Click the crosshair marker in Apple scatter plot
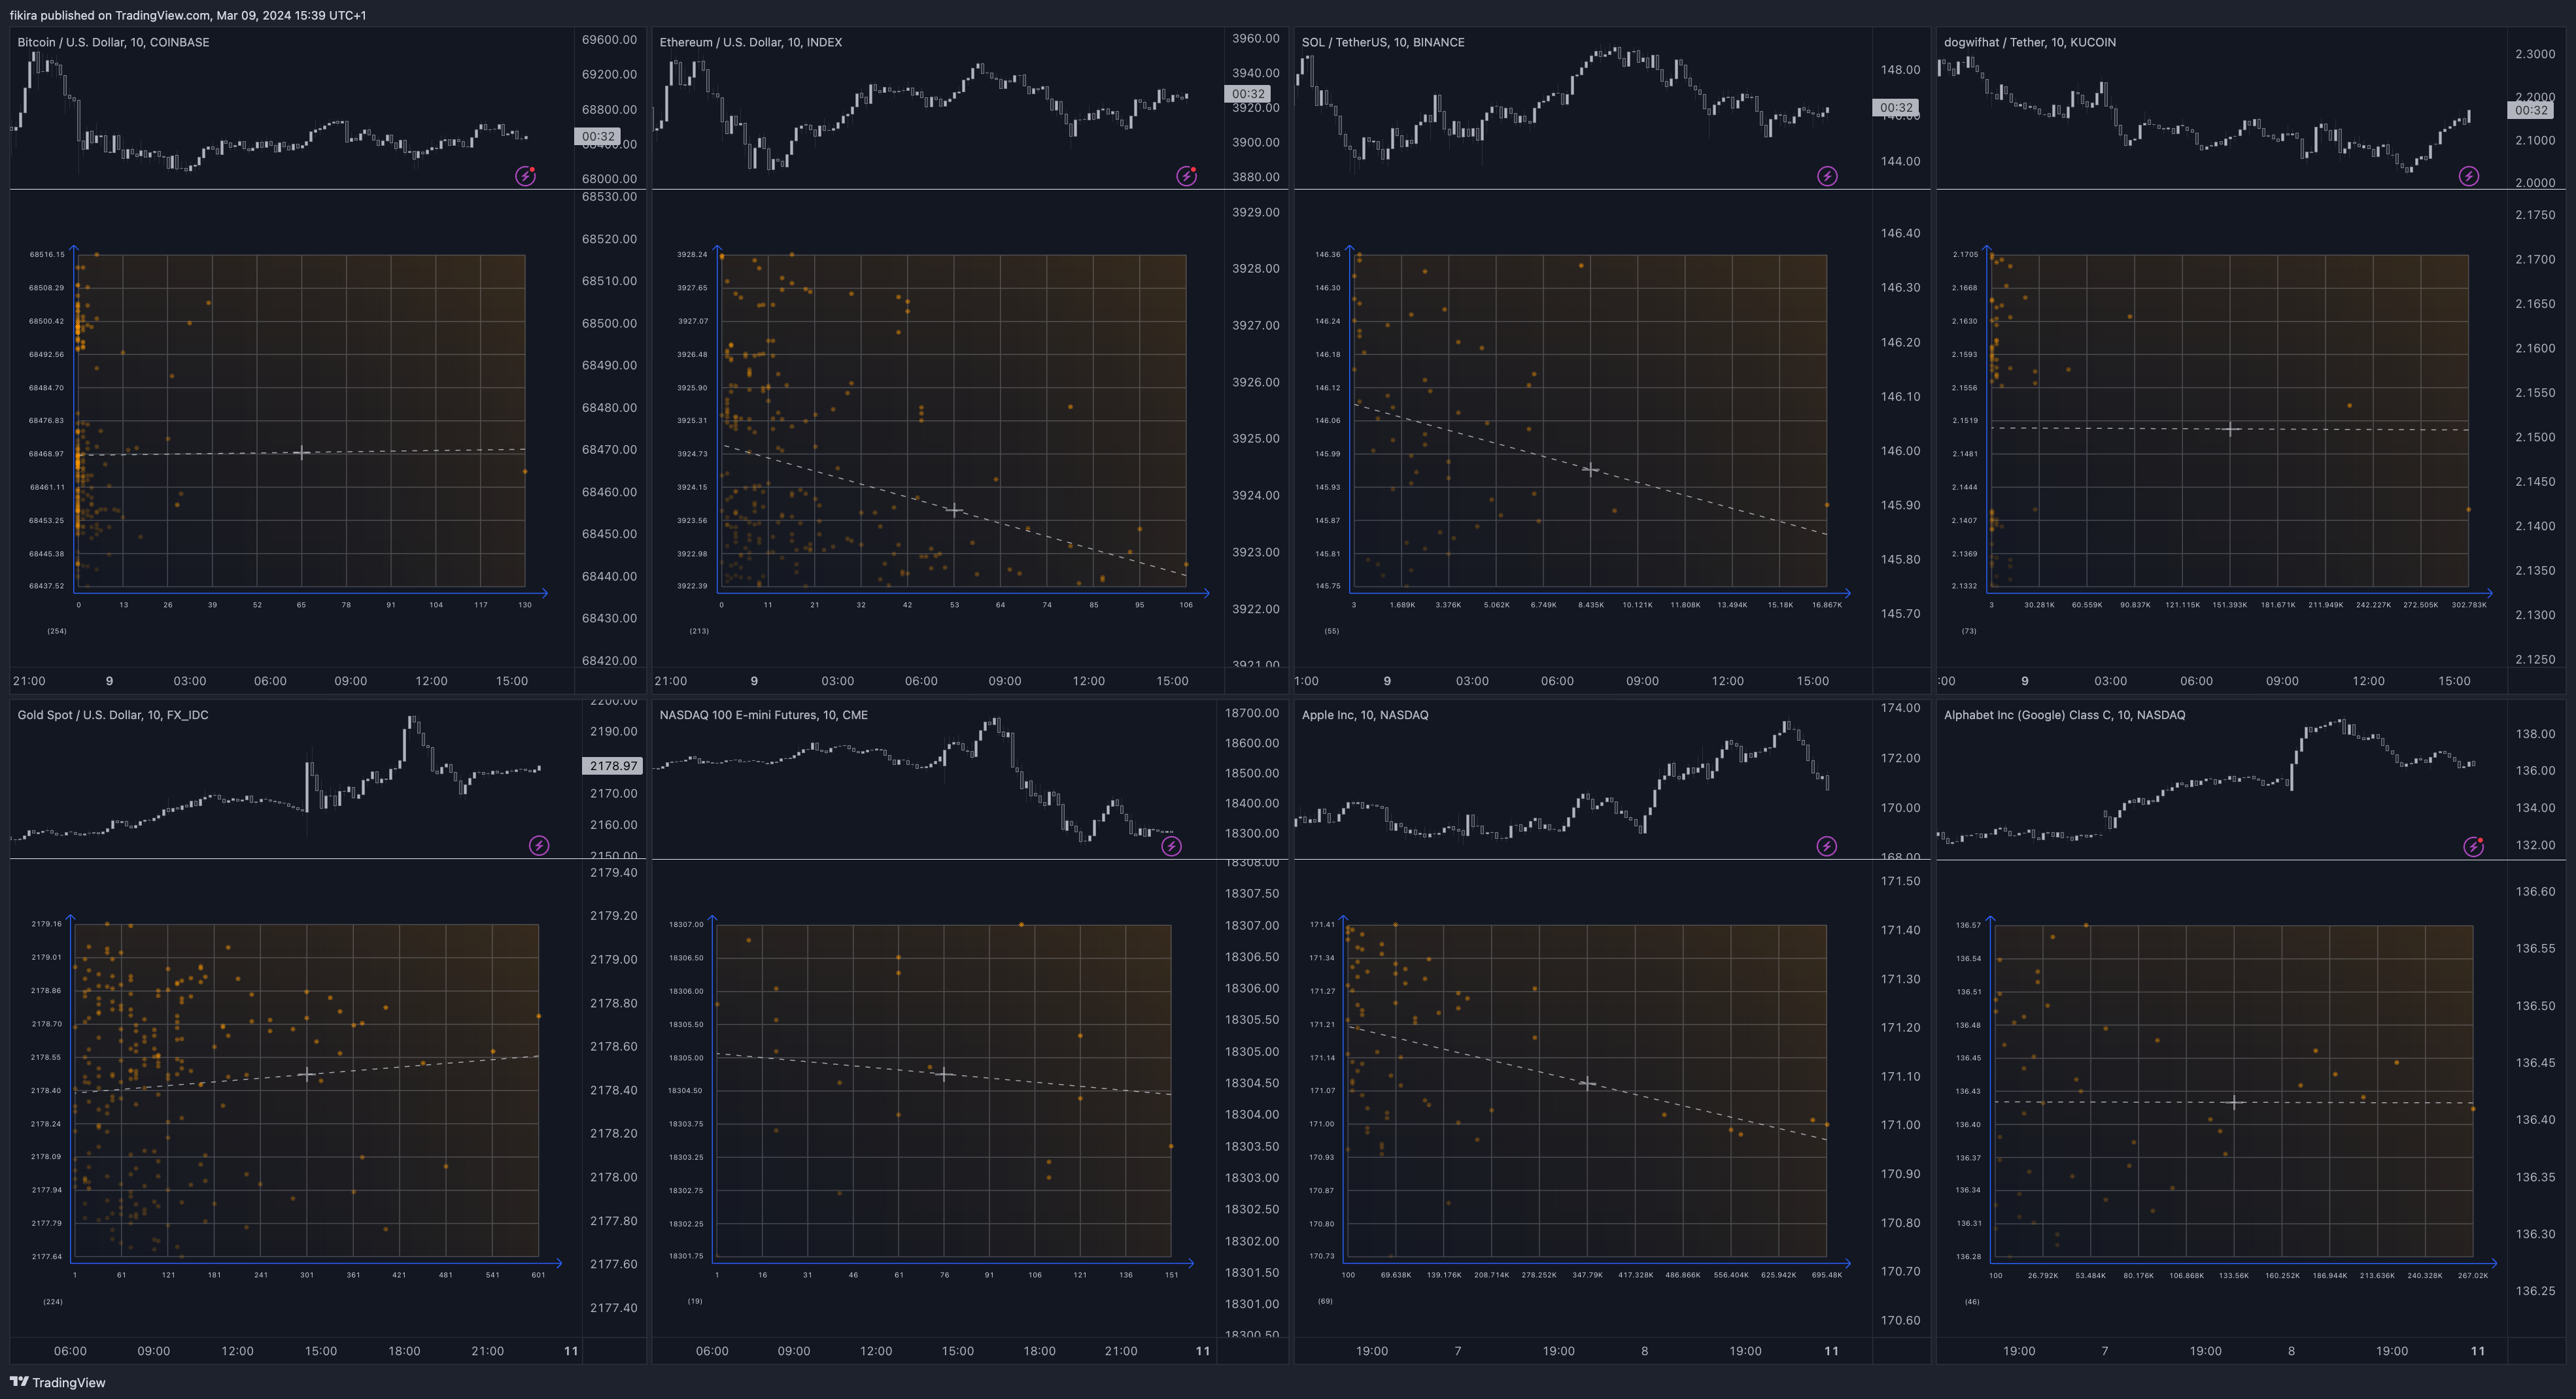 1587,1082
